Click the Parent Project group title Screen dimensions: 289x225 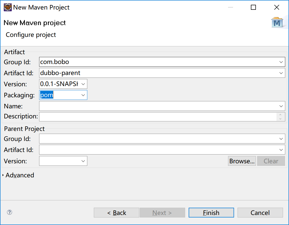tap(24, 129)
